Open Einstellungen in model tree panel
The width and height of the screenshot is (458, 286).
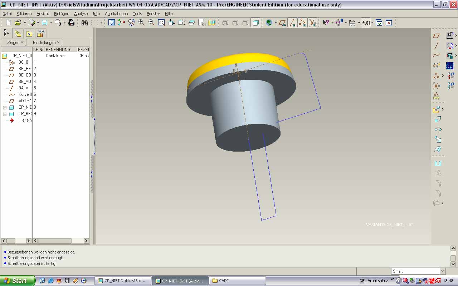pyautogui.click(x=46, y=43)
